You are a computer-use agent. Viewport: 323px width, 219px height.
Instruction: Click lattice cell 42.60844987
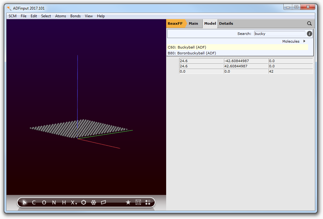click(x=246, y=66)
